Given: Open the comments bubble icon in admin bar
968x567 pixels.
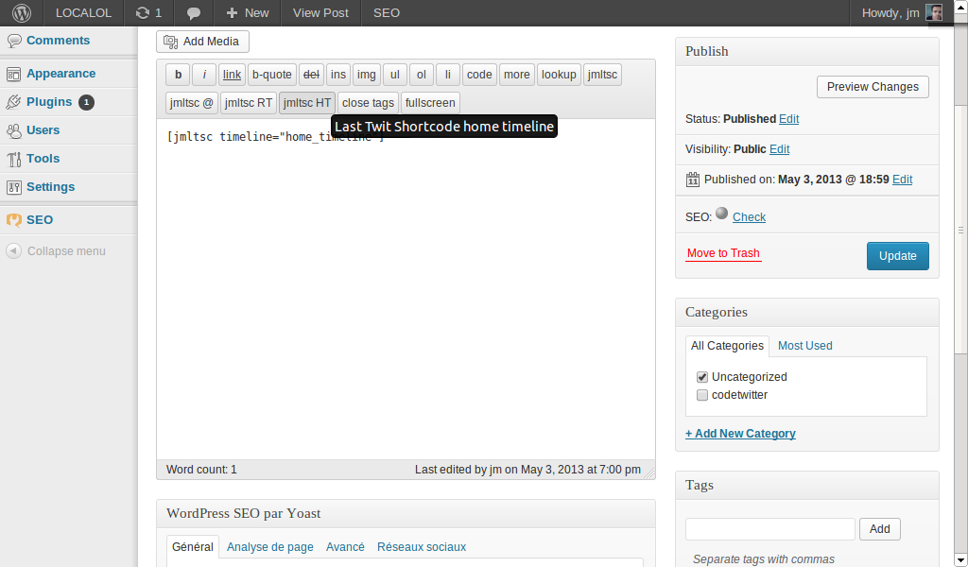Looking at the screenshot, I should tap(193, 13).
